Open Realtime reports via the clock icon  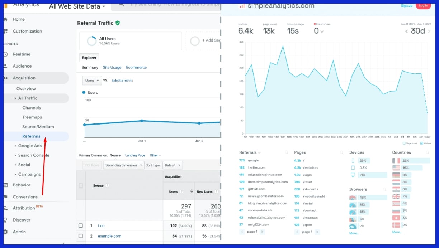click(5, 54)
